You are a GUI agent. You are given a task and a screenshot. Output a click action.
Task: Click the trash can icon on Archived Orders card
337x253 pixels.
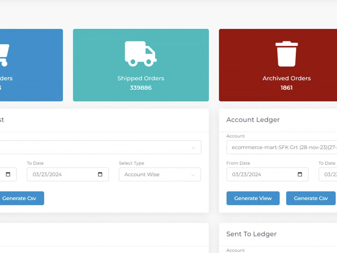coord(286,53)
